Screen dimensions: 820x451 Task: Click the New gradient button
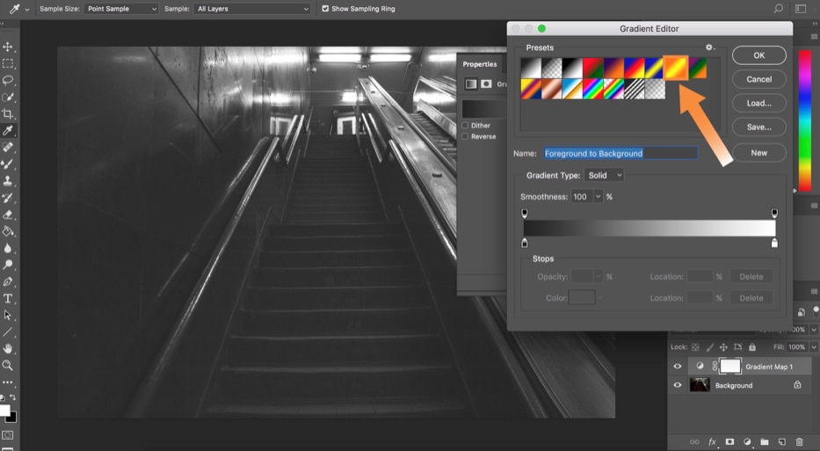[x=758, y=153]
